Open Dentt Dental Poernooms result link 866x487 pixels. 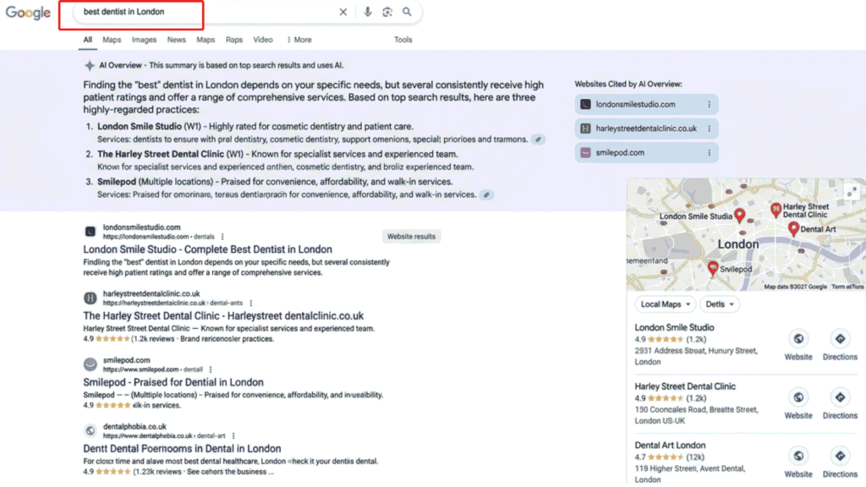tap(182, 448)
